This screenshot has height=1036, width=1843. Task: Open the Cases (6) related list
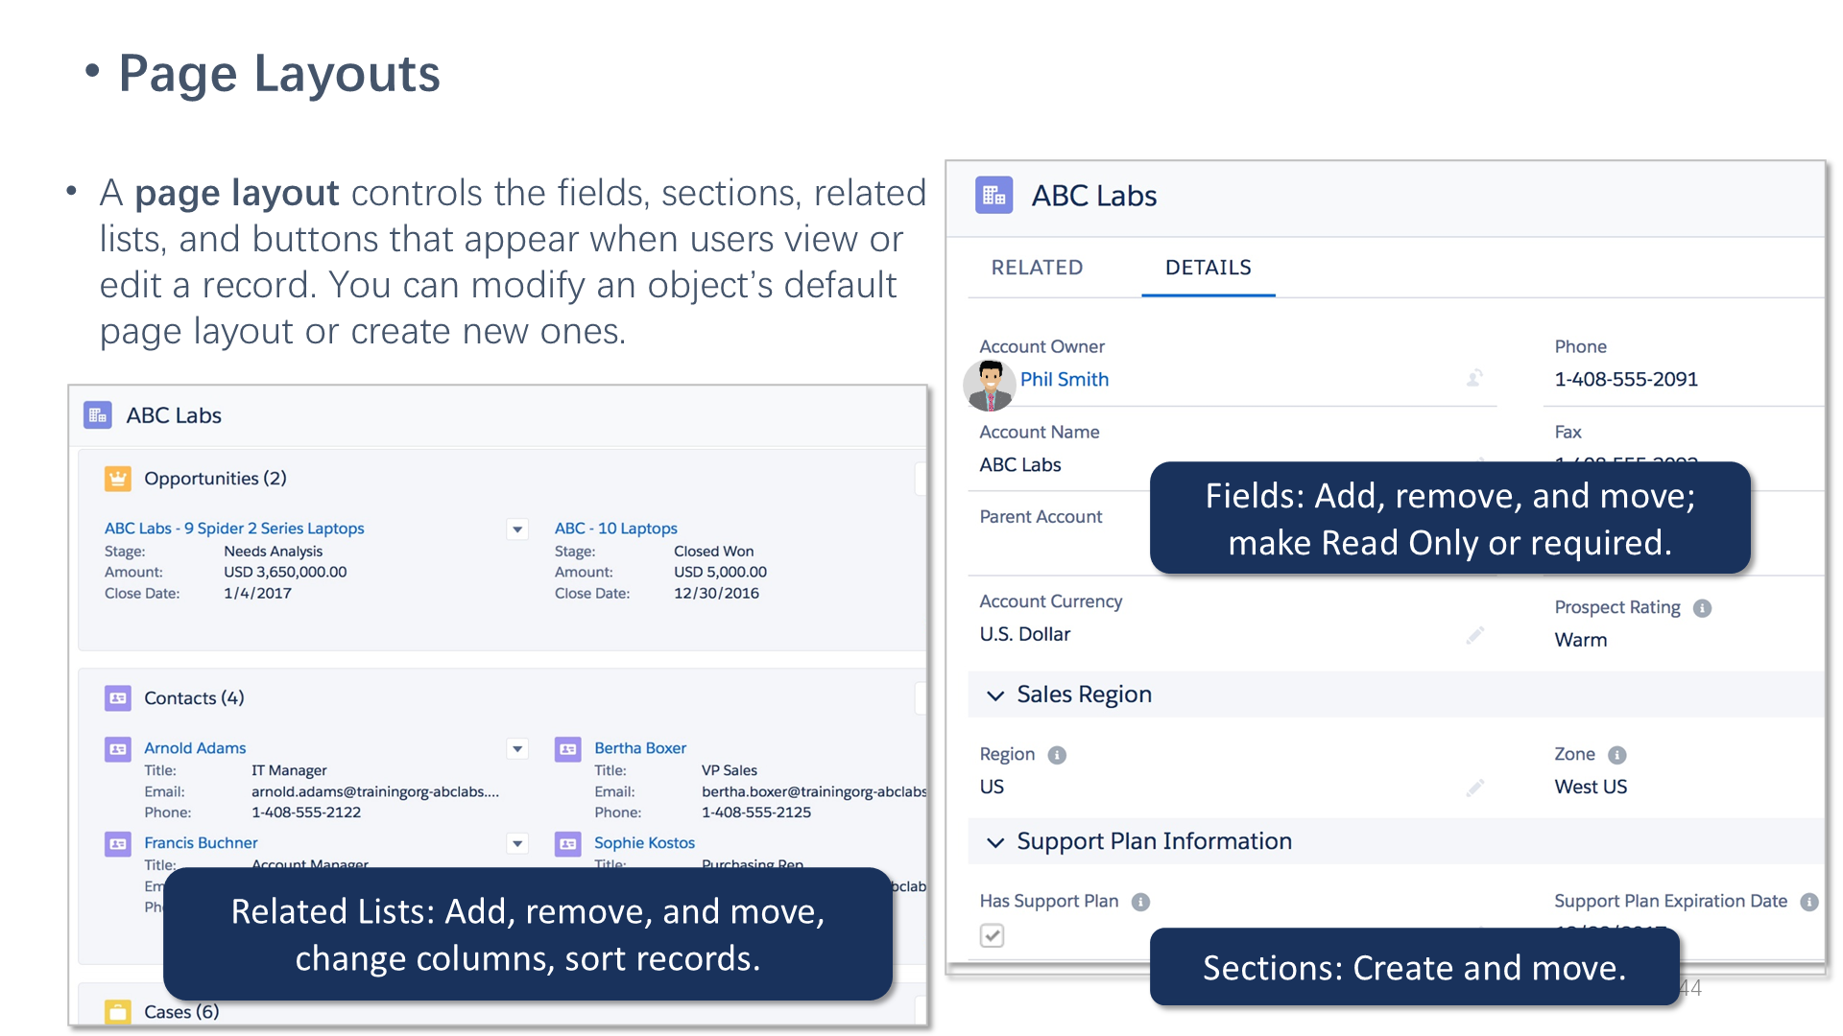point(181,1012)
